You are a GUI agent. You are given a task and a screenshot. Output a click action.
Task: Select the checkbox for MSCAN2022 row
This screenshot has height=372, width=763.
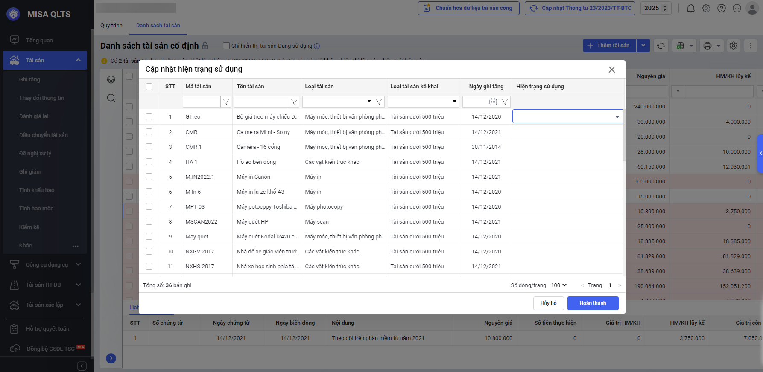[149, 221]
